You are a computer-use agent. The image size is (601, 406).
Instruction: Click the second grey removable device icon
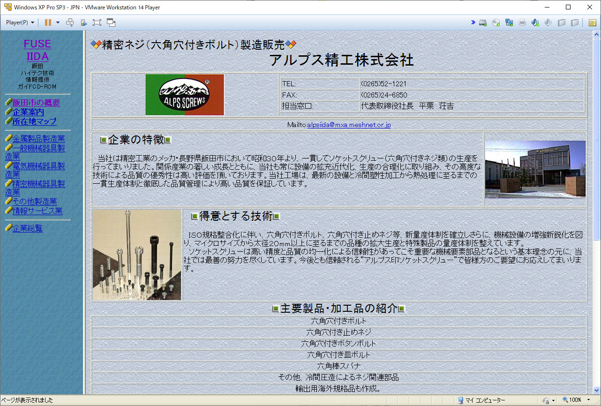(575, 23)
